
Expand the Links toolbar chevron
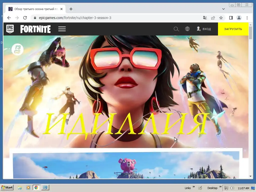[x=194, y=186]
